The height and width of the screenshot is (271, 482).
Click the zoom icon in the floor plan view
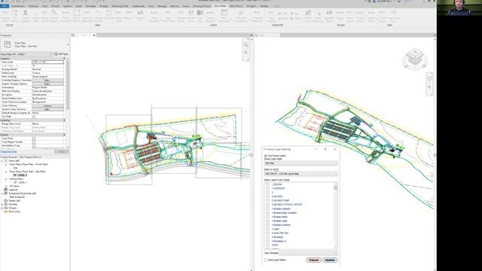pyautogui.click(x=246, y=53)
